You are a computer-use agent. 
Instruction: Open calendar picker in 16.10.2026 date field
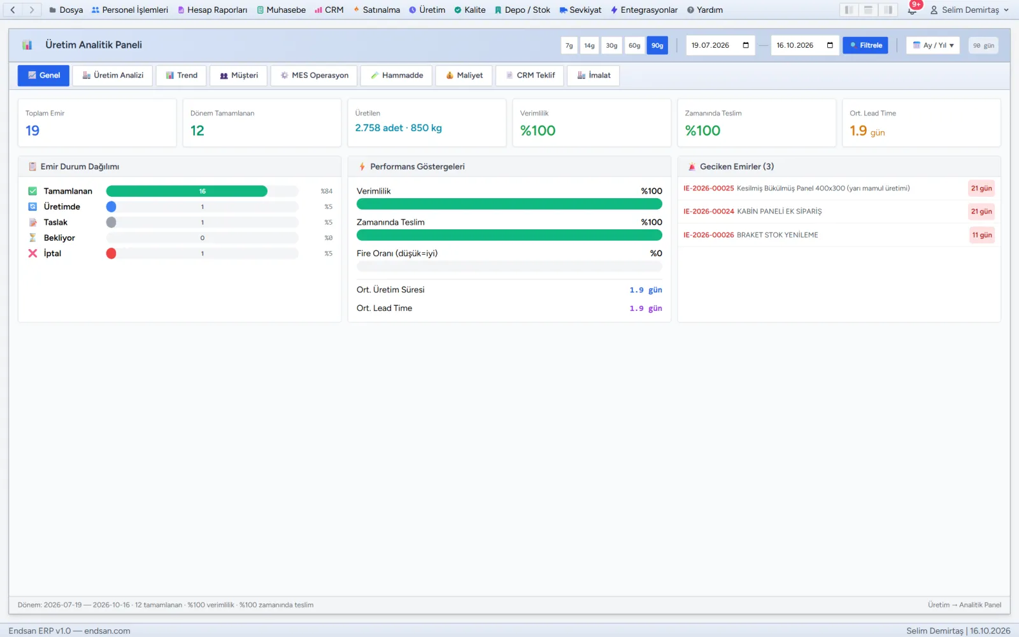(x=830, y=45)
